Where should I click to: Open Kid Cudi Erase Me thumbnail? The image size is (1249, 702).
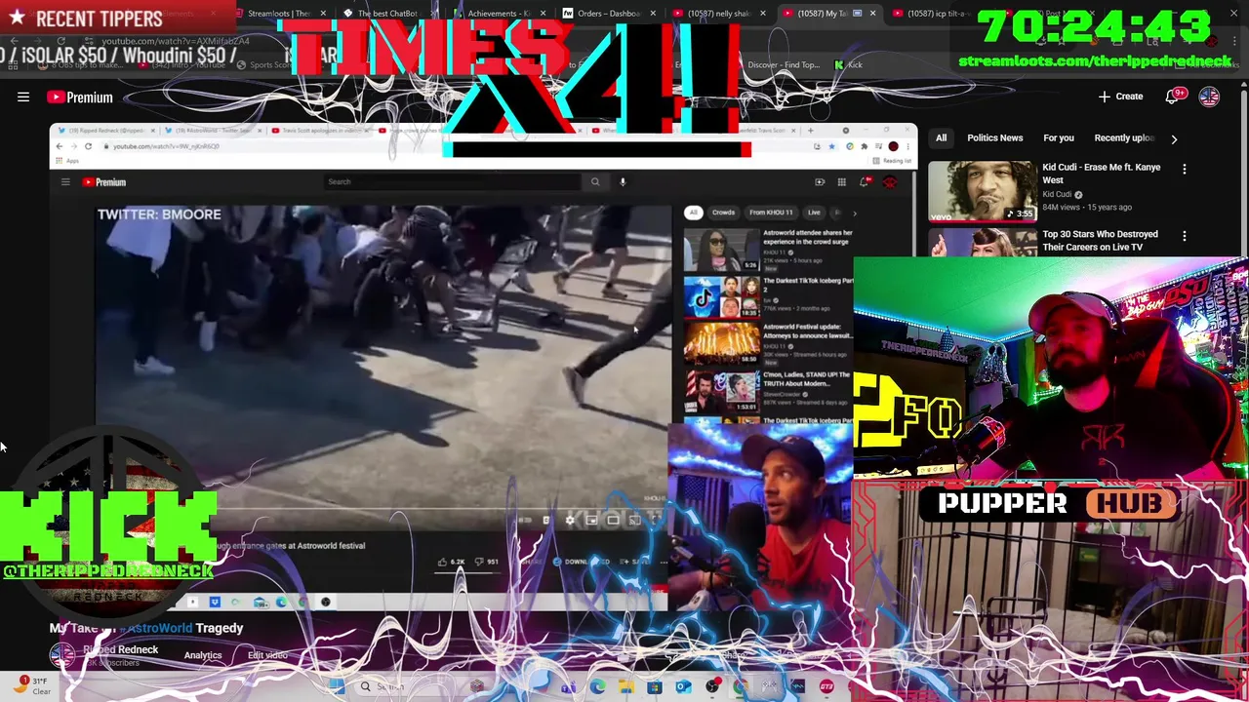tap(982, 191)
